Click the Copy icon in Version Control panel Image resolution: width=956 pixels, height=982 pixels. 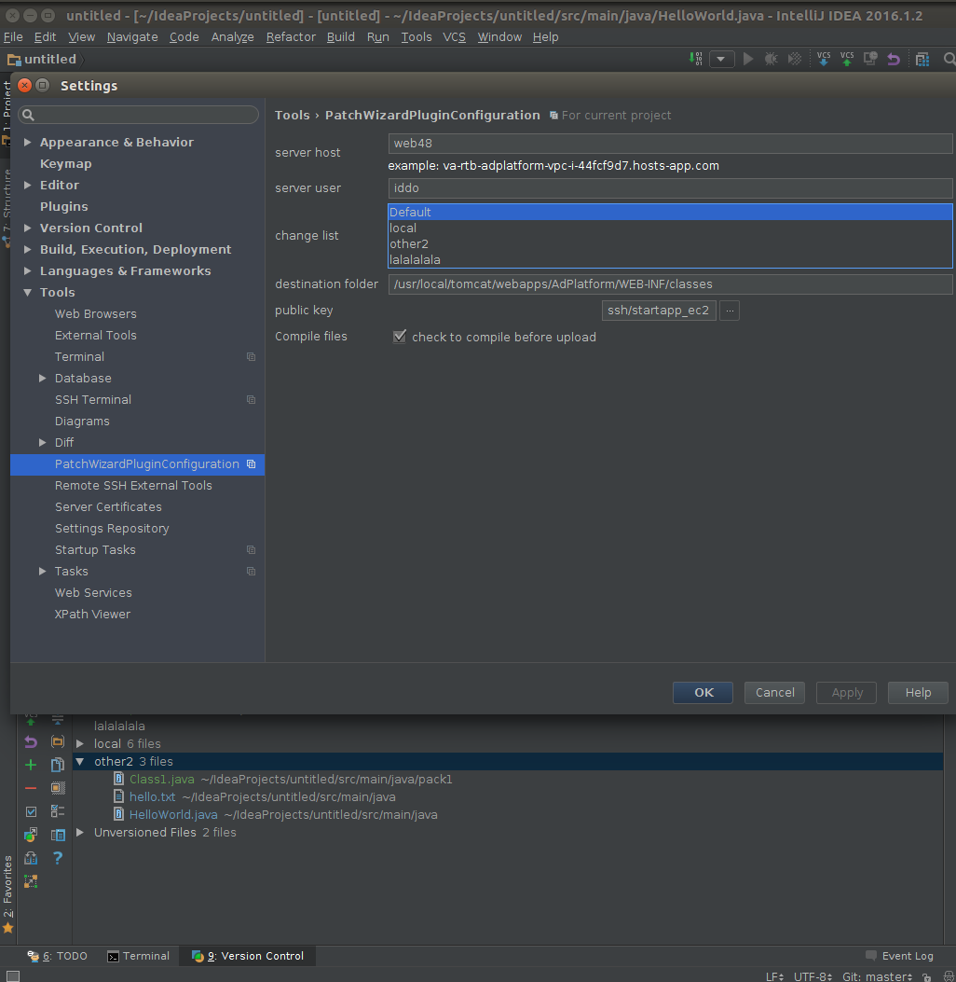(58, 765)
